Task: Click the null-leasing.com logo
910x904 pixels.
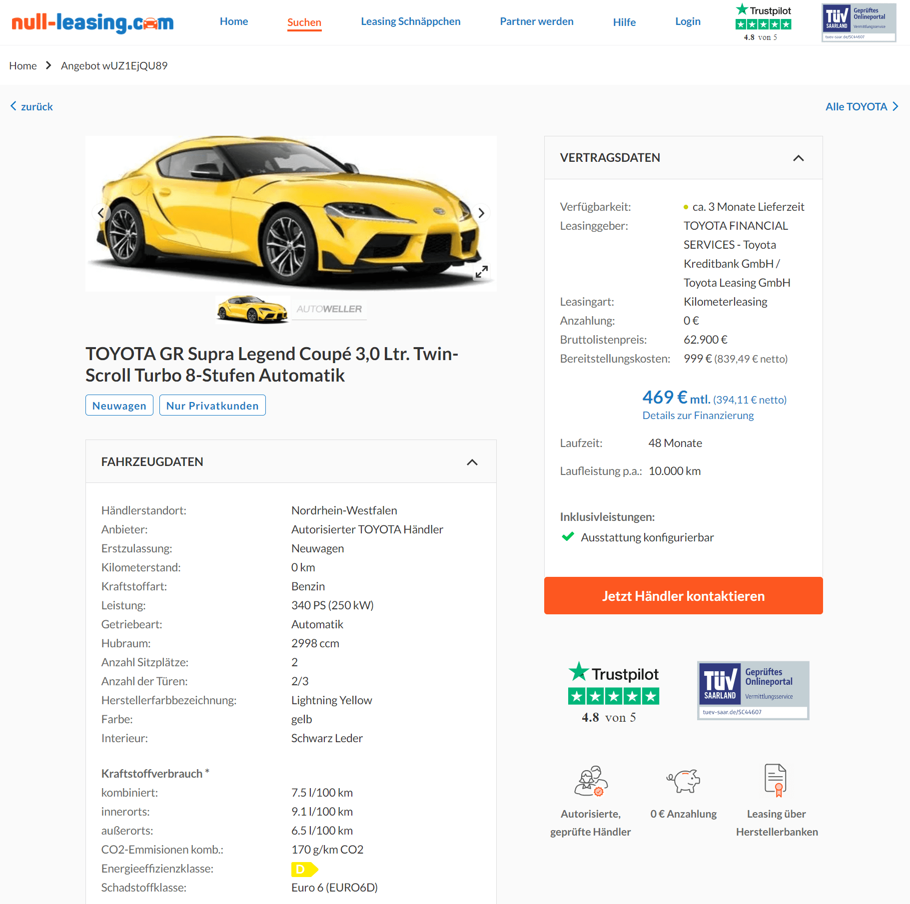Action: point(92,22)
